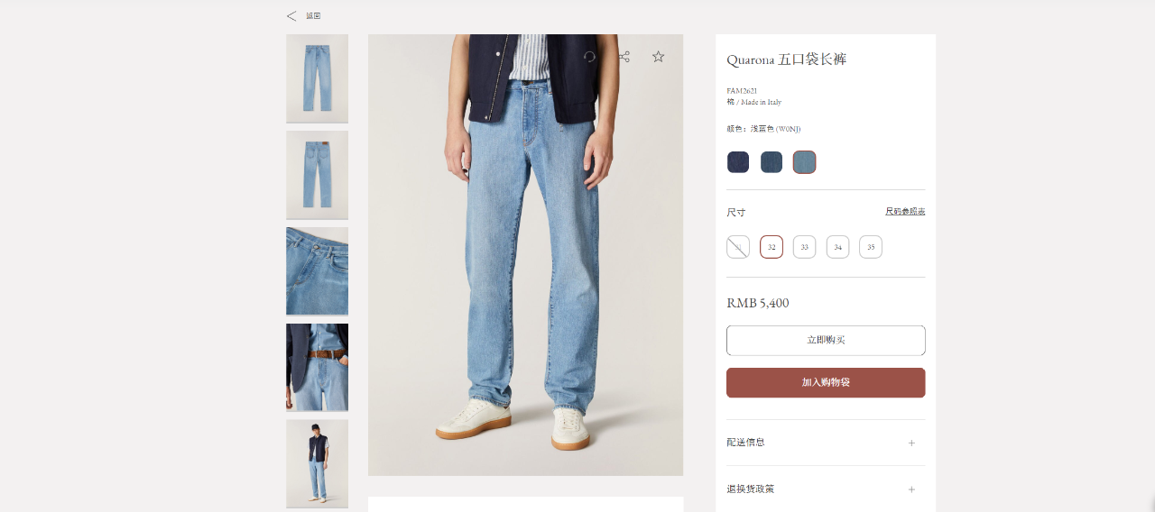Image resolution: width=1155 pixels, height=512 pixels.
Task: Click the rotate view icon on product image
Action: [589, 57]
